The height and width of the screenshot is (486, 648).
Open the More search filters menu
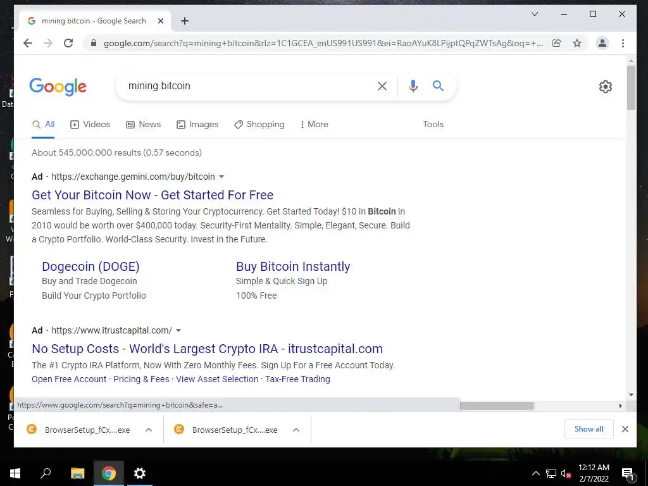[x=314, y=125]
